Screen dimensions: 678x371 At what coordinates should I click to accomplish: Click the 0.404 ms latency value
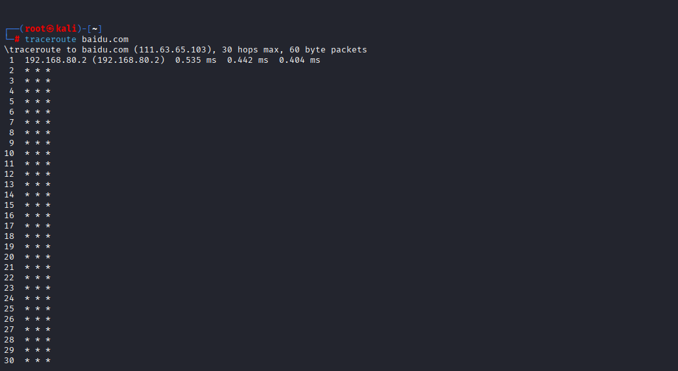[300, 60]
